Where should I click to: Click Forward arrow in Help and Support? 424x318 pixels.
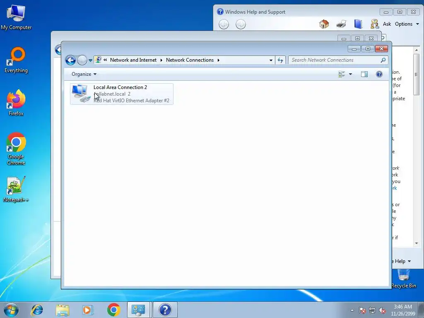coord(241,24)
